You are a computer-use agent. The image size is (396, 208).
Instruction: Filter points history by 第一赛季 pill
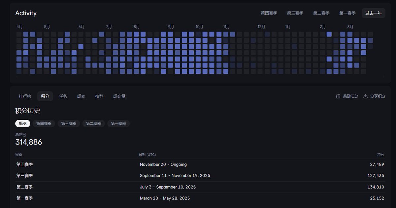(x=118, y=123)
